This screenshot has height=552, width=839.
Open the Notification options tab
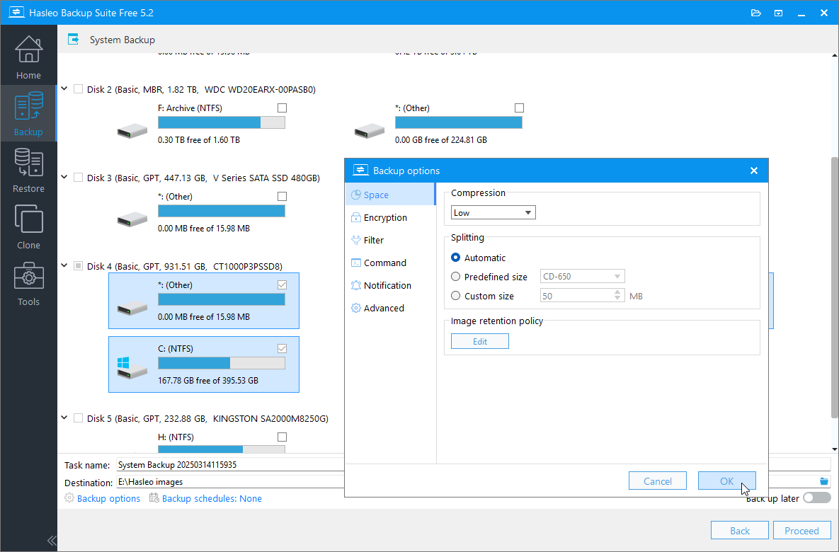pos(390,286)
